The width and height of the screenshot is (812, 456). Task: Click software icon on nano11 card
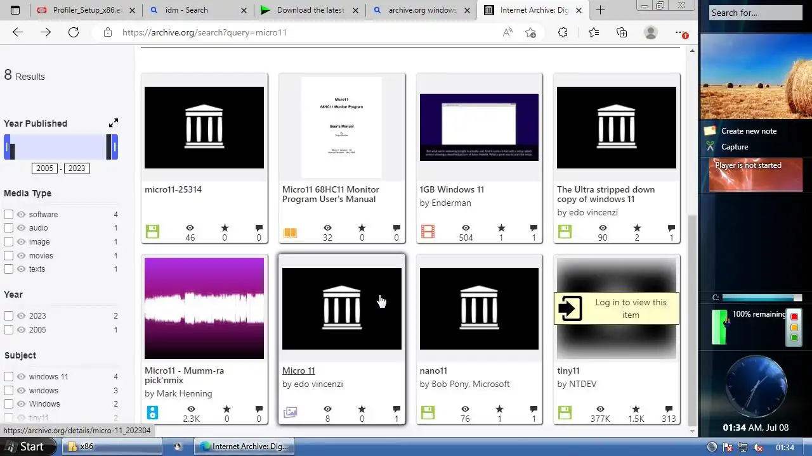(x=428, y=412)
